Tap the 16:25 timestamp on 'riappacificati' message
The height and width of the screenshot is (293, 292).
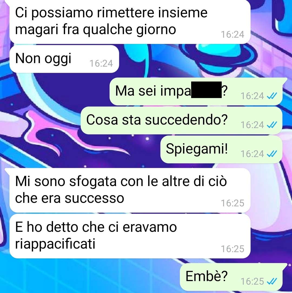tap(233, 249)
